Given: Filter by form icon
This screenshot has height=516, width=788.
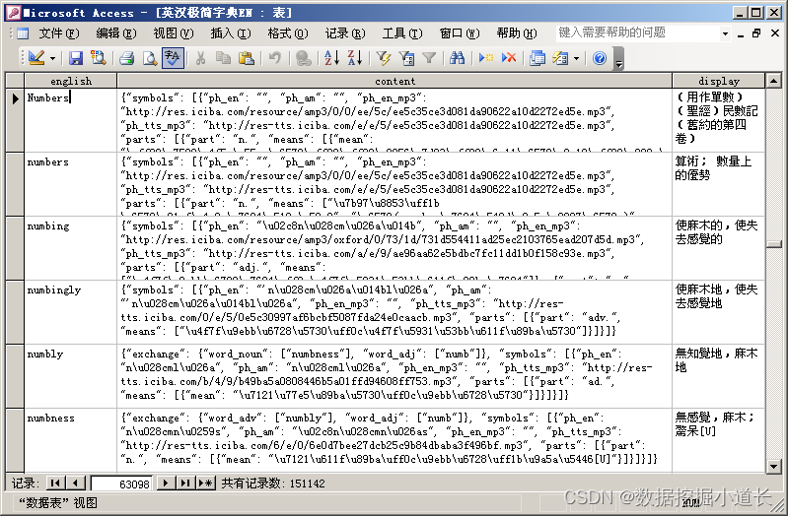Looking at the screenshot, I should click(x=406, y=58).
